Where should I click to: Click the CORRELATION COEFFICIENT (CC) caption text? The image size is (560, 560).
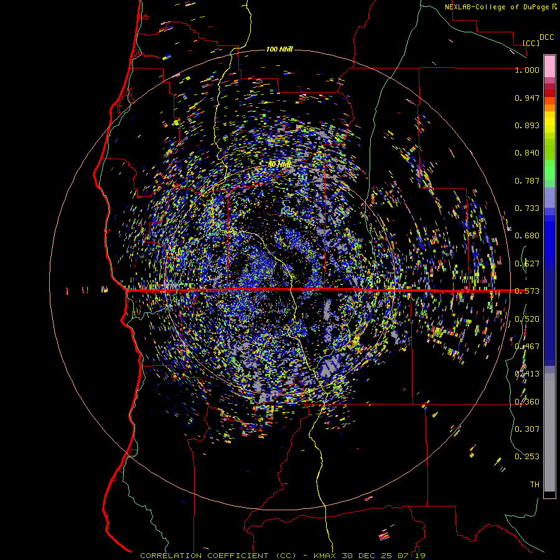218,556
